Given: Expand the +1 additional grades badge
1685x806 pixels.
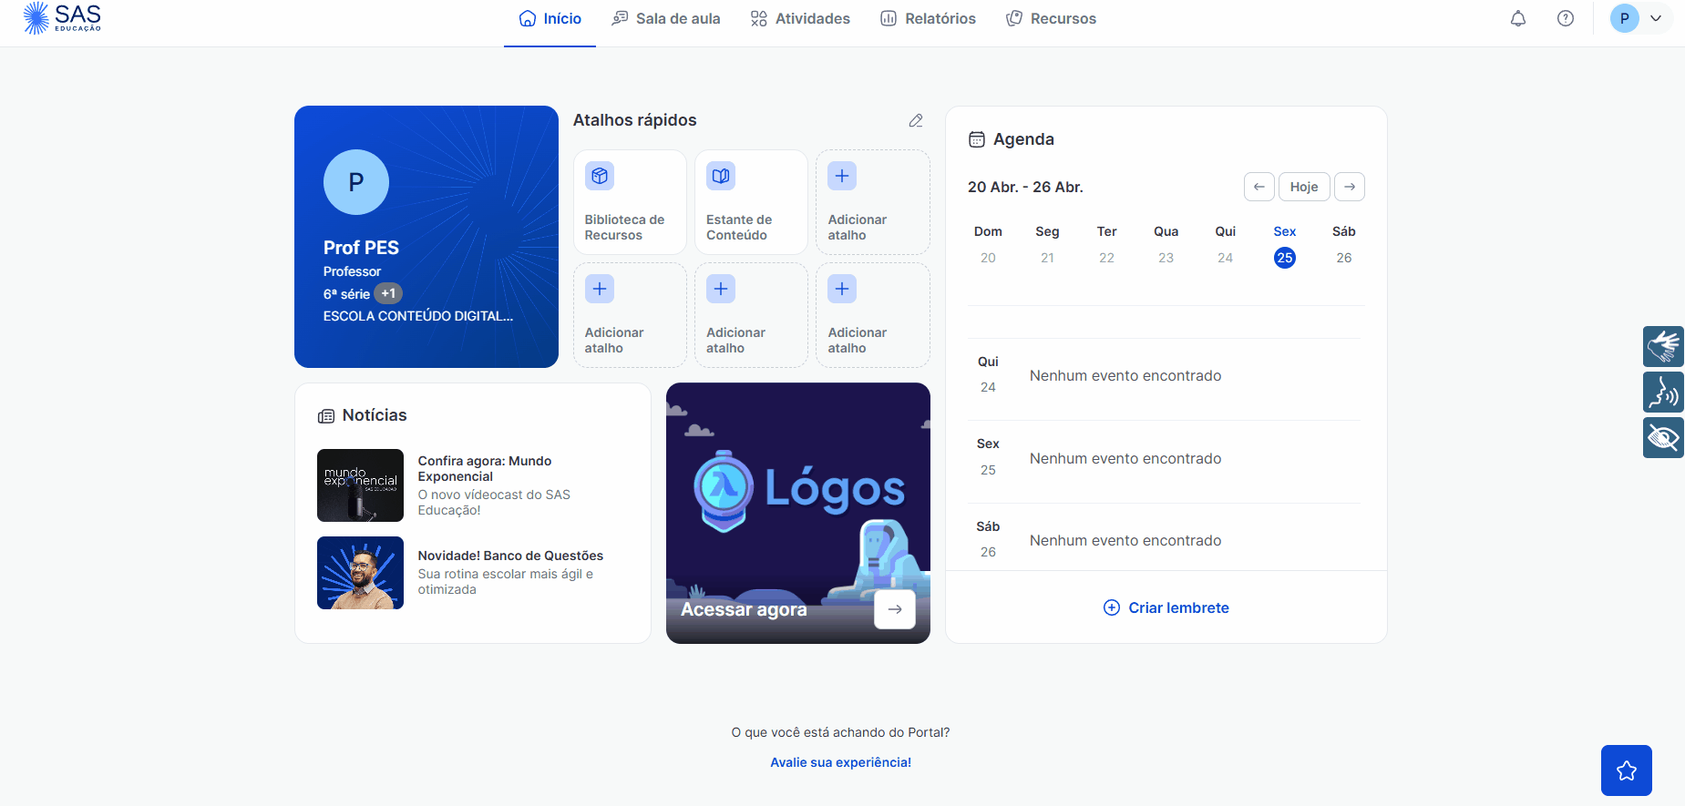Looking at the screenshot, I should [x=388, y=293].
